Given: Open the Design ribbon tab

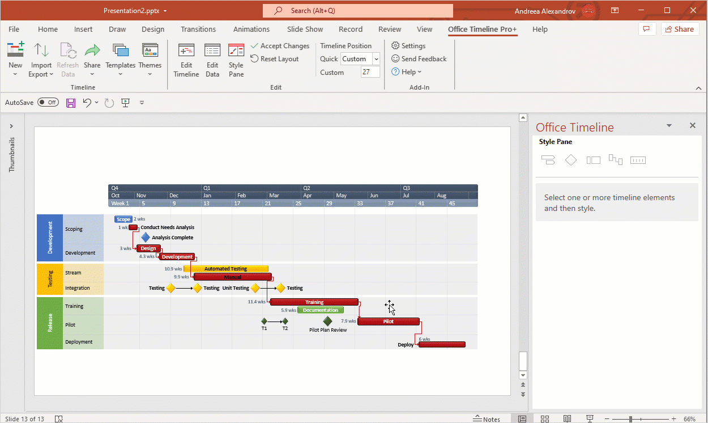Looking at the screenshot, I should tap(153, 29).
